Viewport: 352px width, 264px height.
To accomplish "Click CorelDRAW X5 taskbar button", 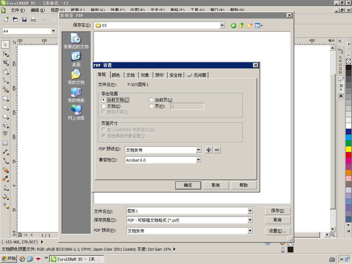I will pyautogui.click(x=77, y=259).
